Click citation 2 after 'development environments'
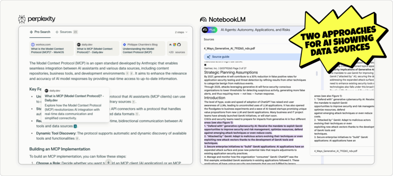This screenshot has width=393, height=176. click(131, 74)
